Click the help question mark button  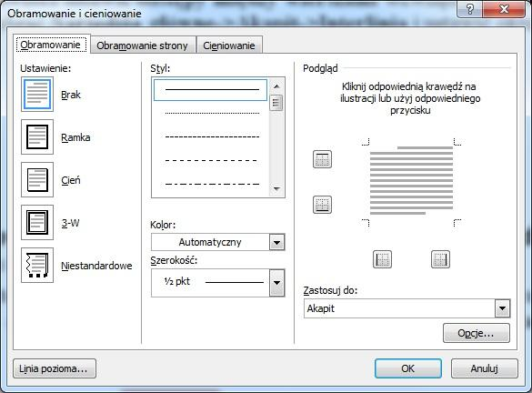pyautogui.click(x=470, y=9)
